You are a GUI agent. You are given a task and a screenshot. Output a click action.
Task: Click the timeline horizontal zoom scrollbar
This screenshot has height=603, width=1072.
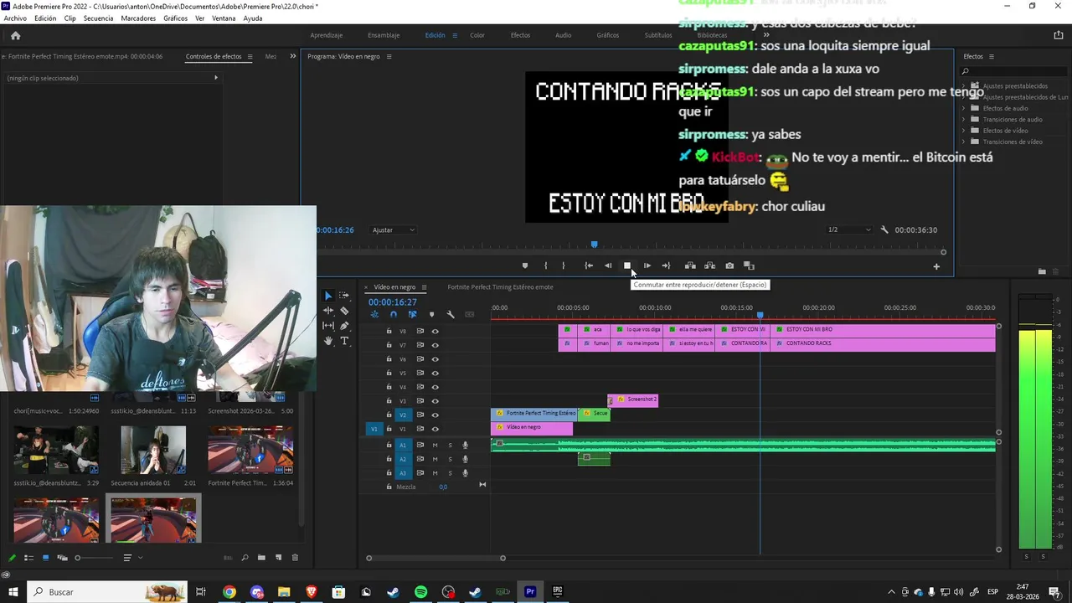click(x=435, y=559)
